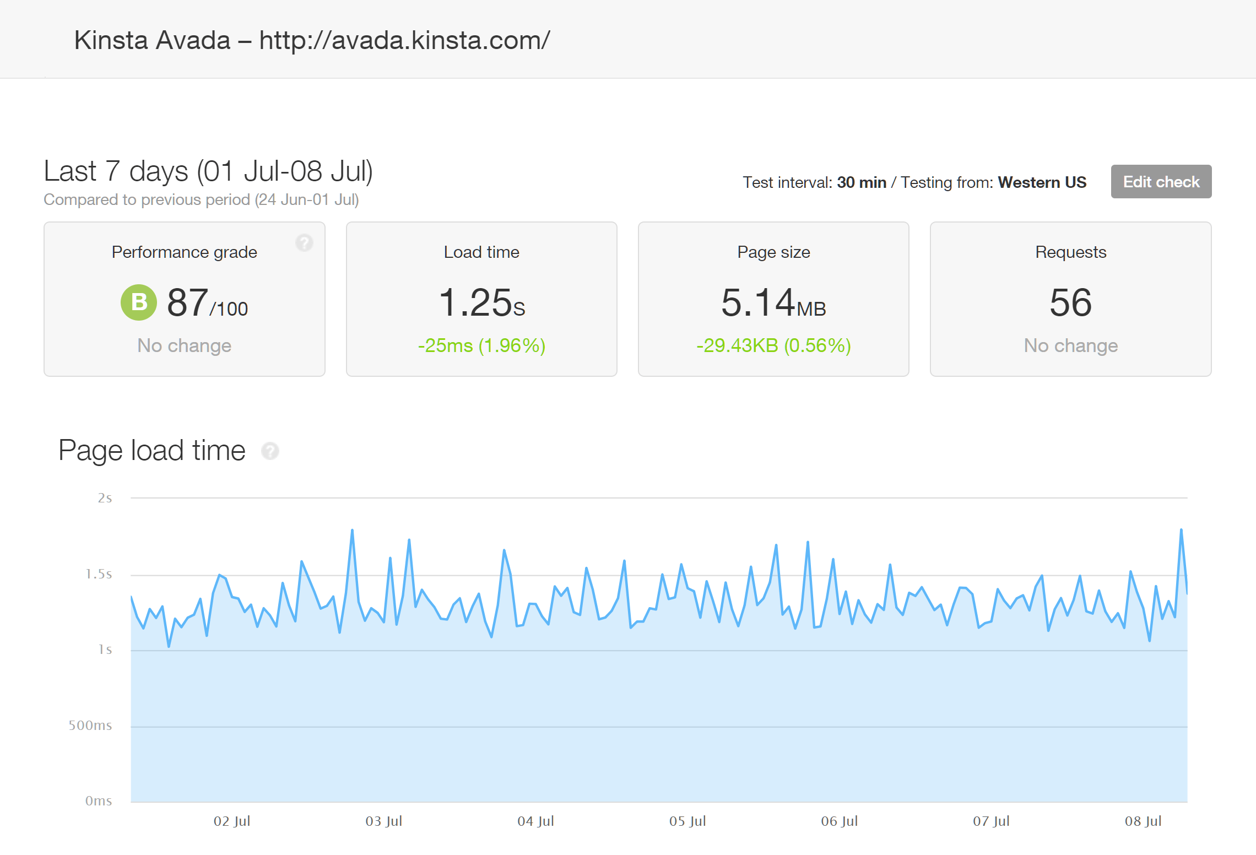The width and height of the screenshot is (1256, 855).
Task: Click the Last 7 days heading
Action: tap(208, 171)
